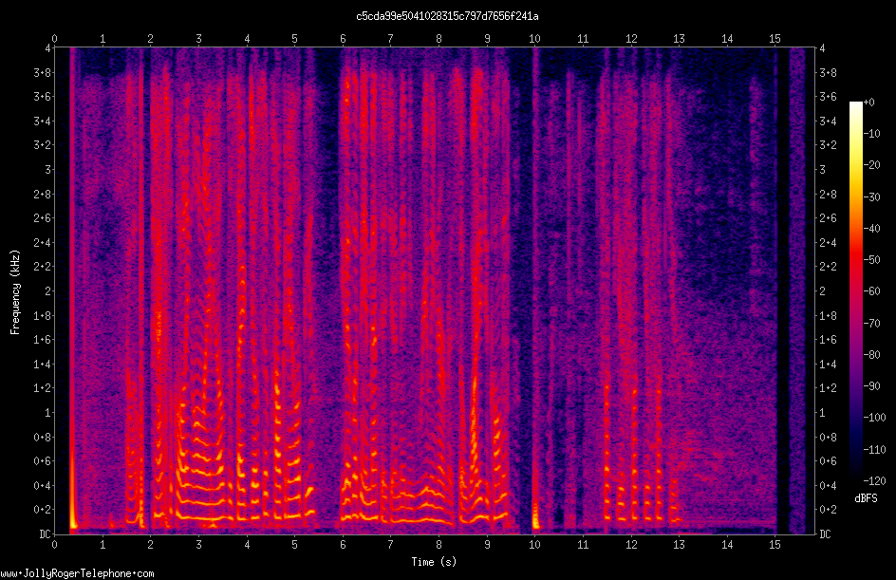Click '2·2' on the right frequency axis
The width and height of the screenshot is (896, 580).
pyautogui.click(x=828, y=267)
